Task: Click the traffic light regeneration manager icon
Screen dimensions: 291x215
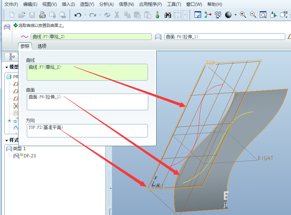Action: tap(157, 15)
